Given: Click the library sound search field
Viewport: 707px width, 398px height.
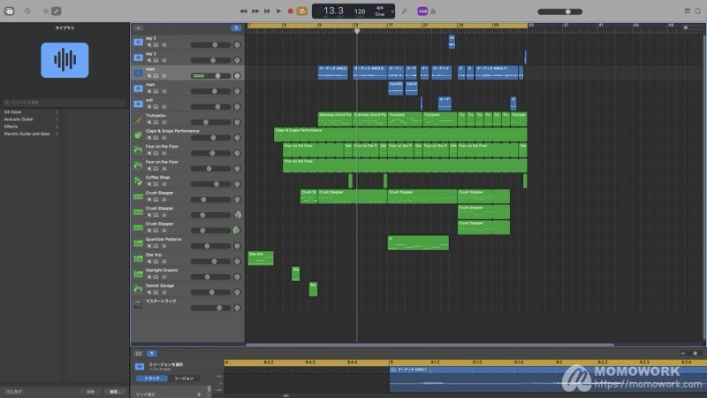Looking at the screenshot, I should click(65, 103).
